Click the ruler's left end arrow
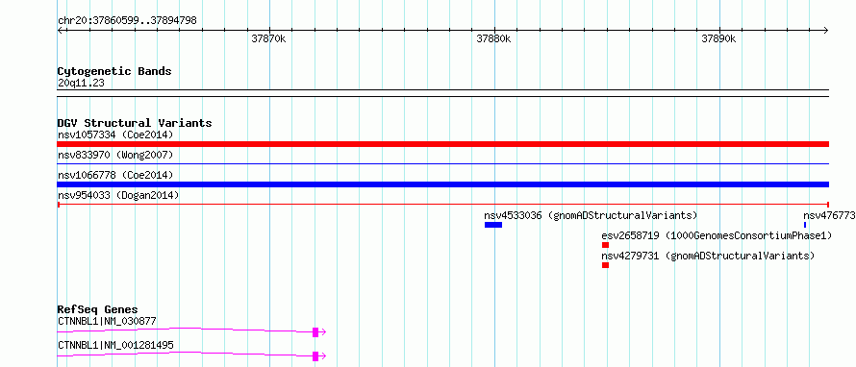856x367 pixels. pyautogui.click(x=60, y=30)
